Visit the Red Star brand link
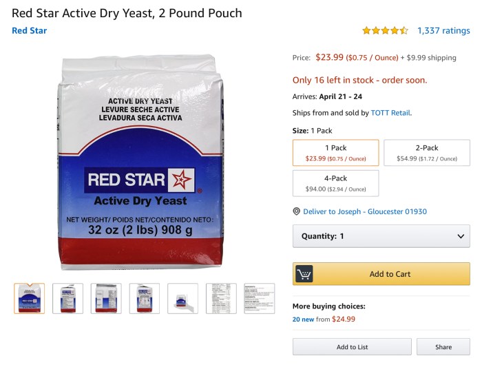 point(30,30)
